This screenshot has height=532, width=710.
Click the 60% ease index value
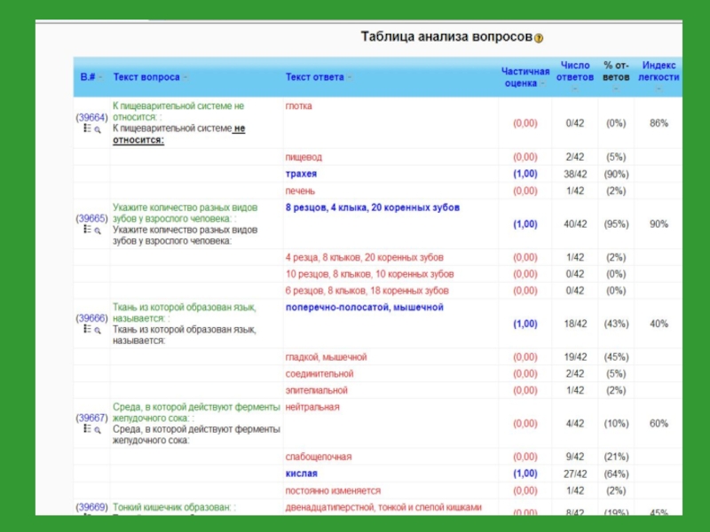[659, 424]
